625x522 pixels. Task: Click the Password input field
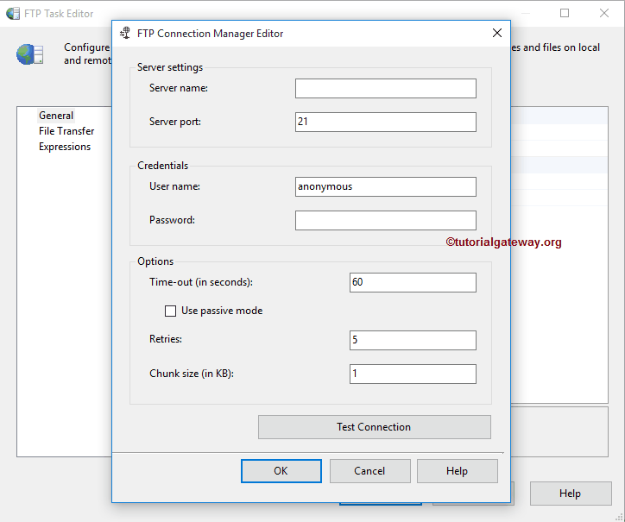tap(385, 220)
